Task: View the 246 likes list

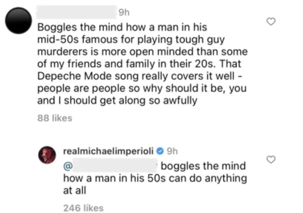Action: pyautogui.click(x=83, y=208)
